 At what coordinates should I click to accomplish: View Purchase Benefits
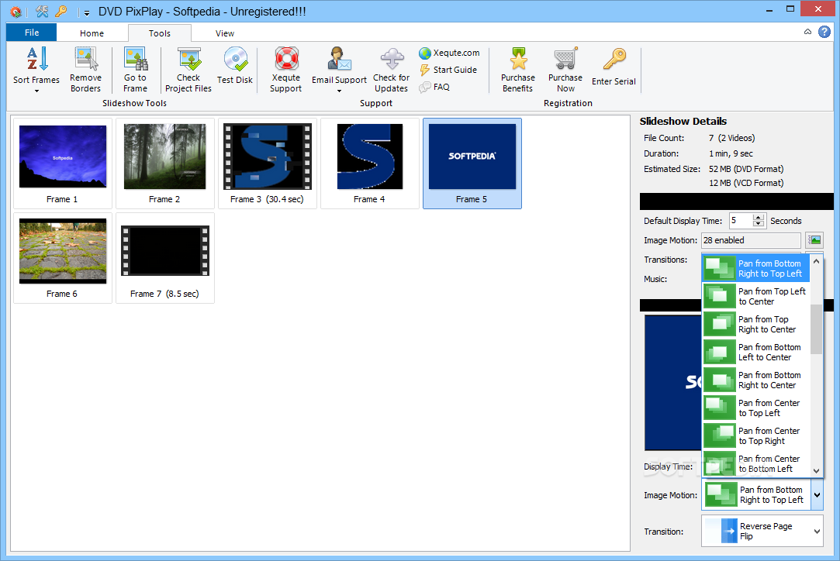517,70
